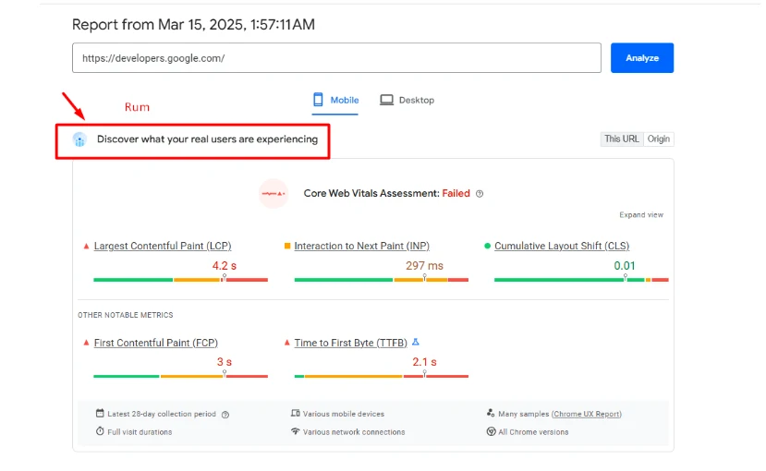The height and width of the screenshot is (471, 766).
Task: Click the 4.2 s LCP value
Action: coord(225,266)
